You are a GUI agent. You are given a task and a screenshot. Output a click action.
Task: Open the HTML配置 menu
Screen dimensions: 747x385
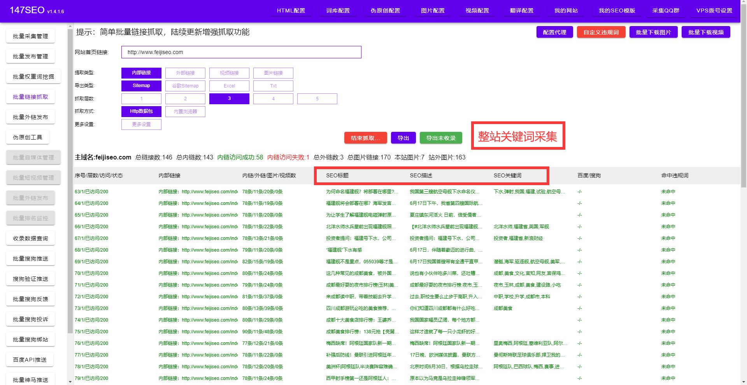tap(291, 11)
